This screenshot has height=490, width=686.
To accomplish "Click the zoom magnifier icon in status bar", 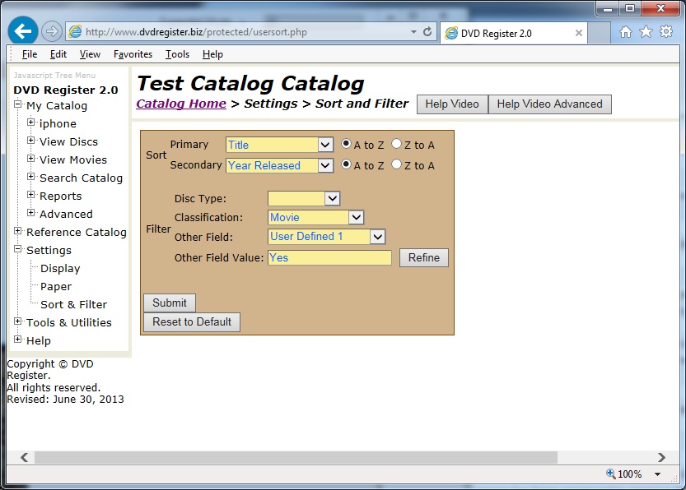I will 611,474.
